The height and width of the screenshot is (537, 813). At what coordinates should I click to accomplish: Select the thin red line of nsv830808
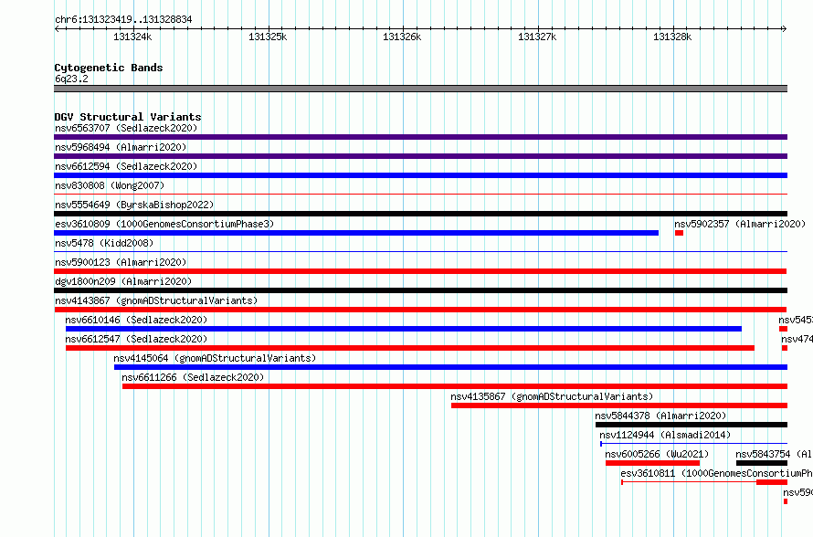(x=420, y=195)
